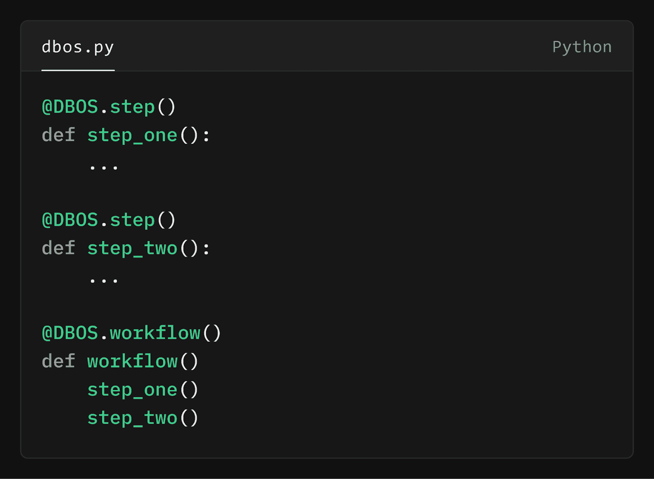Click the colon ending def step_one line

click(206, 136)
